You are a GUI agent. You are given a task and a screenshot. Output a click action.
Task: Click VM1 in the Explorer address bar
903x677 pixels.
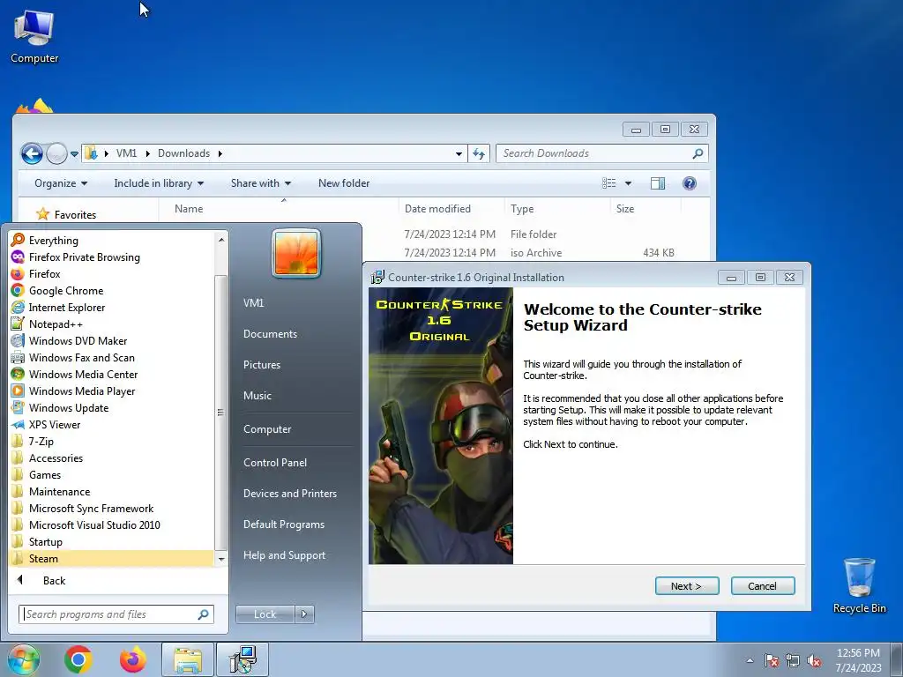point(126,153)
